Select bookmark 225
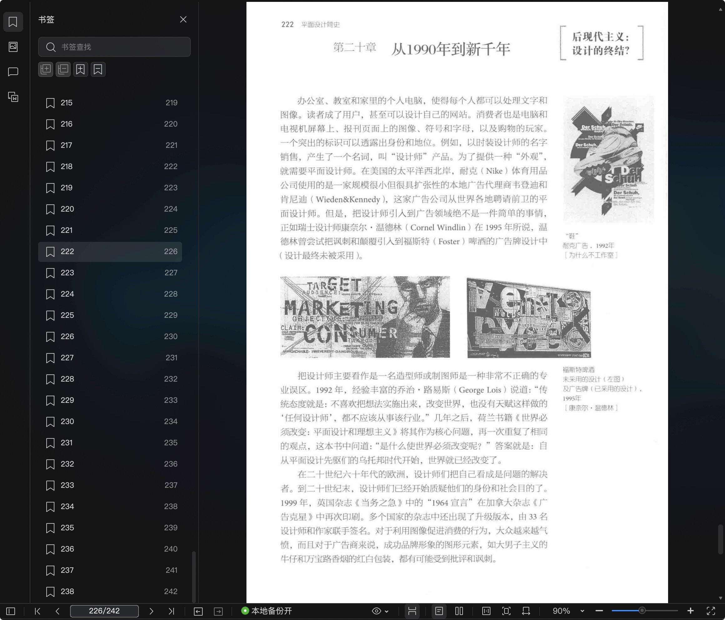The width and height of the screenshot is (725, 620). click(110, 315)
